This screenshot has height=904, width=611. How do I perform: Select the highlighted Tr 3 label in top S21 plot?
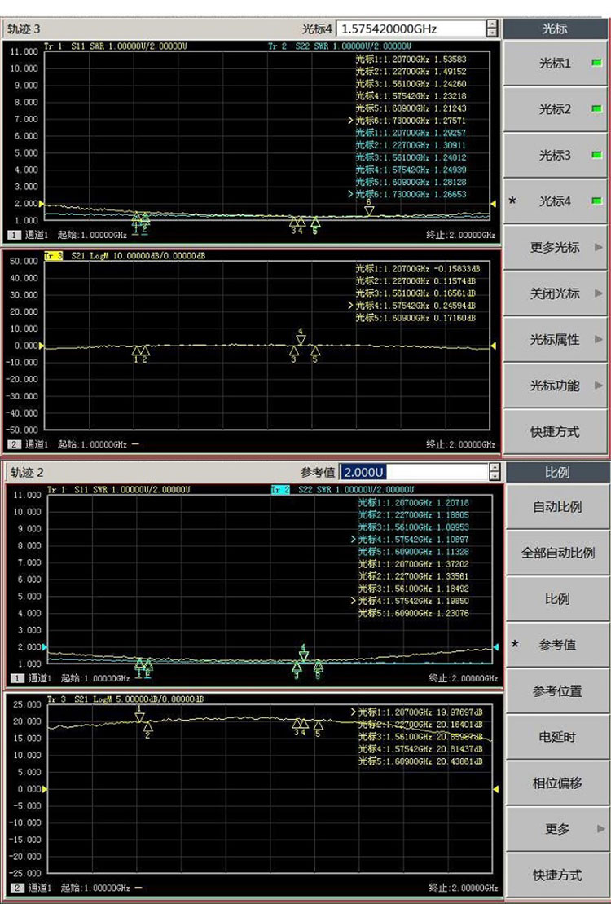coord(53,255)
